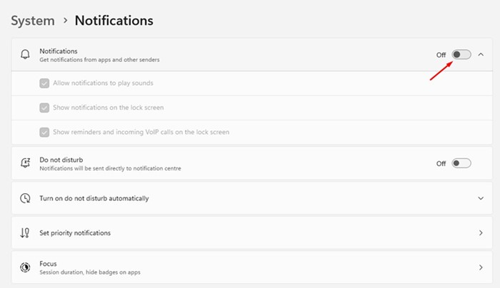The width and height of the screenshot is (500, 288).
Task: Click the Notifications breadcrumb title
Action: [114, 21]
